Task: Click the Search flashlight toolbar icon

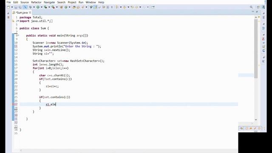Action: (83, 7)
